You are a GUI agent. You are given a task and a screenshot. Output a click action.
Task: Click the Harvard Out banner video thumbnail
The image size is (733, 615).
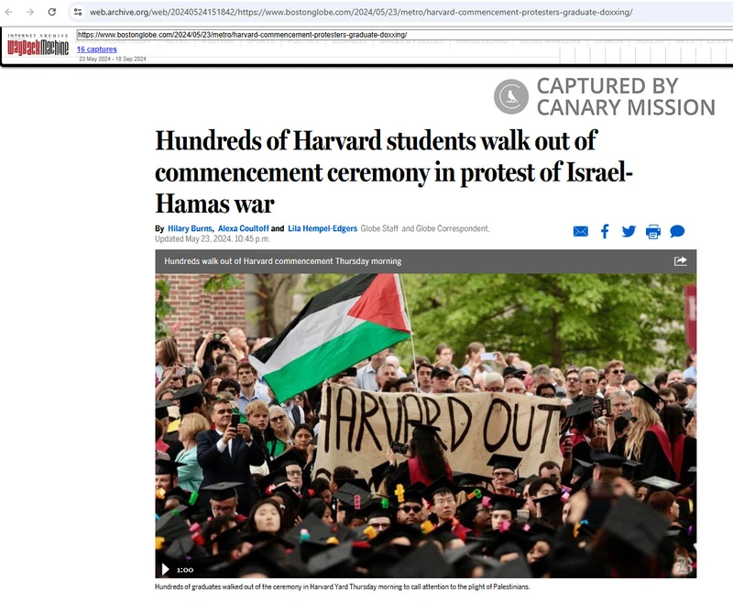tap(426, 425)
